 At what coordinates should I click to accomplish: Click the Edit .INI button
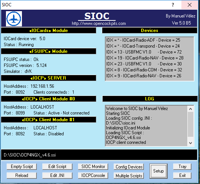coord(57,175)
